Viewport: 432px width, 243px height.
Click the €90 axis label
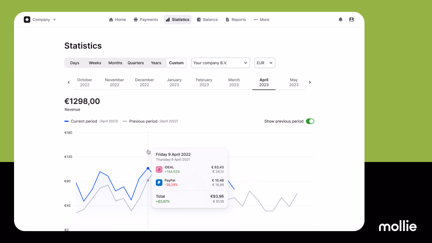point(67,181)
